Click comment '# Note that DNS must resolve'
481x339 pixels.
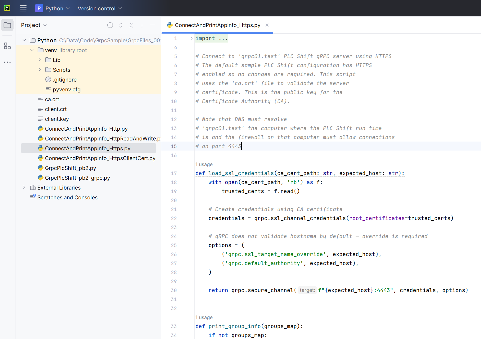[x=241, y=119]
